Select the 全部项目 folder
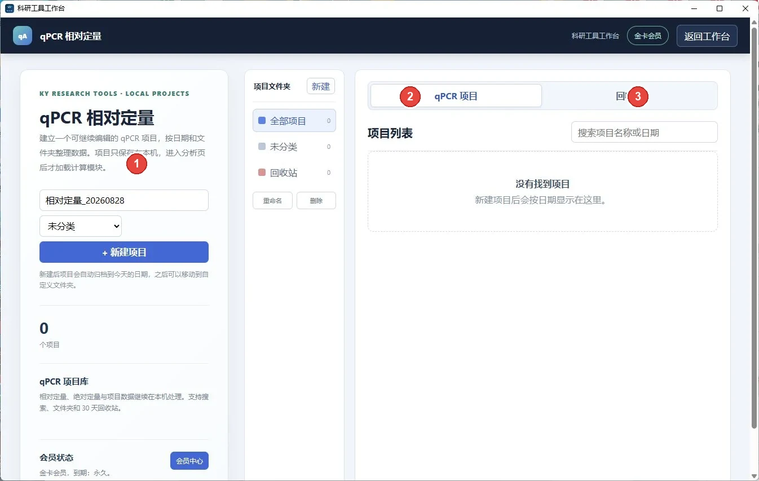 pyautogui.click(x=294, y=121)
